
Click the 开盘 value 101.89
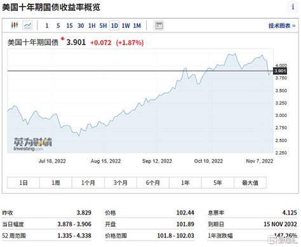click(185, 224)
